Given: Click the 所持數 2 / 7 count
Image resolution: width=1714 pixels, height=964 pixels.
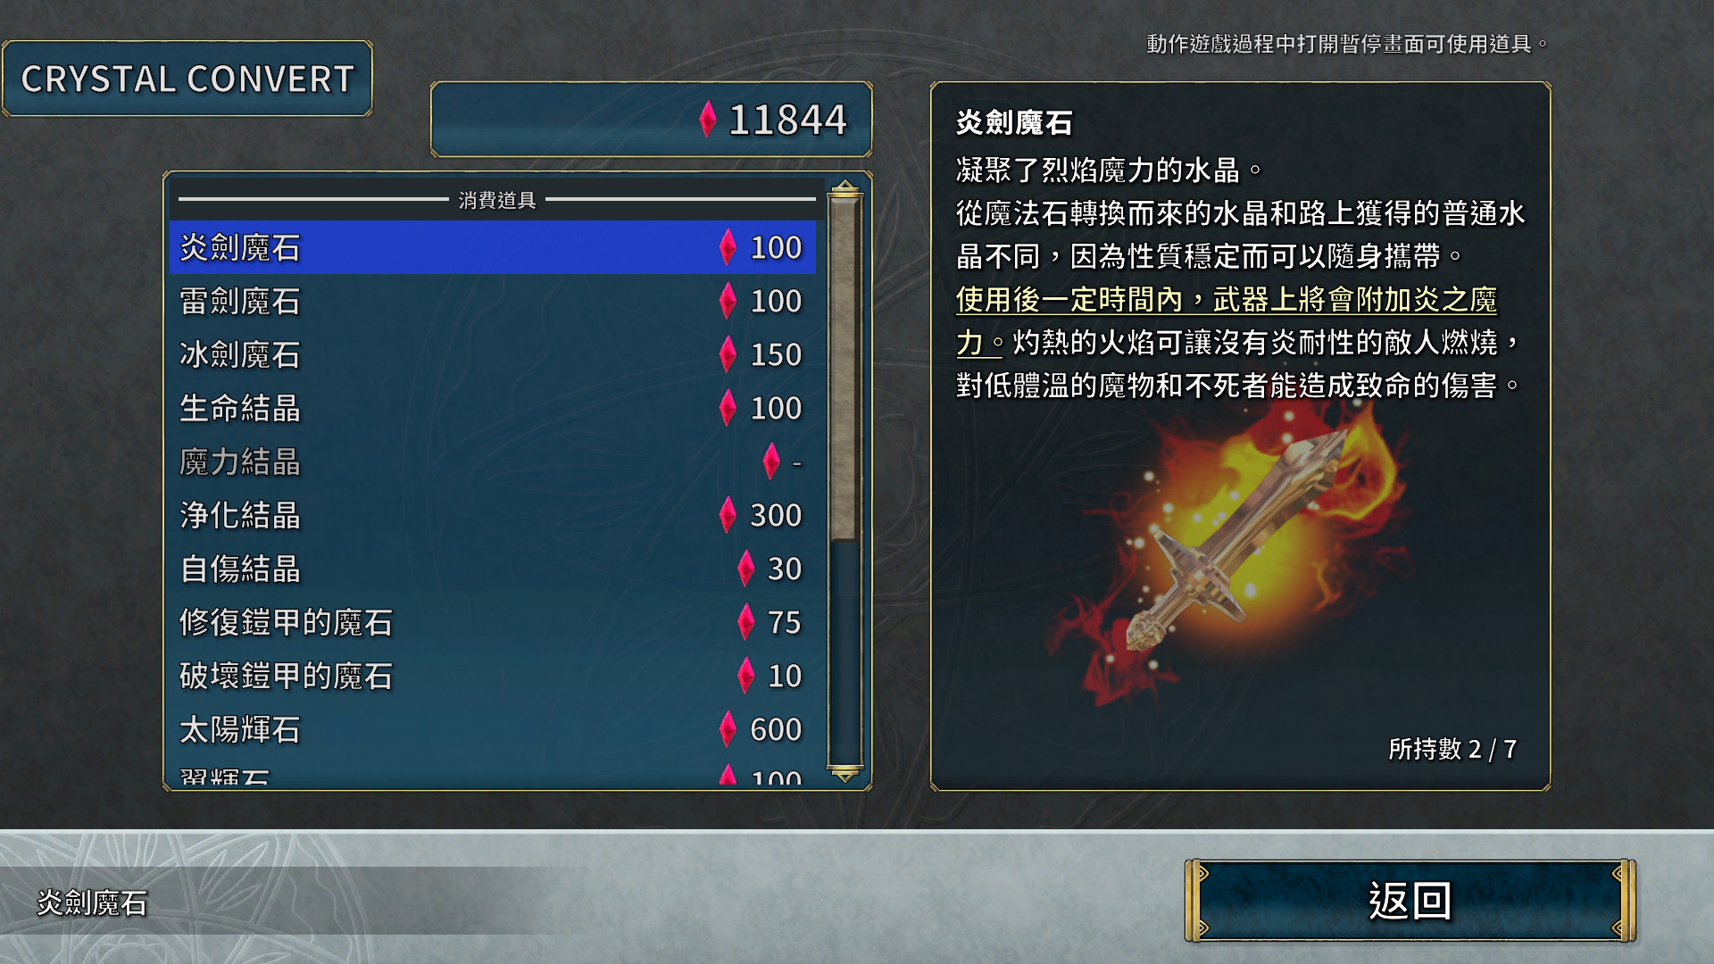Looking at the screenshot, I should [1452, 749].
